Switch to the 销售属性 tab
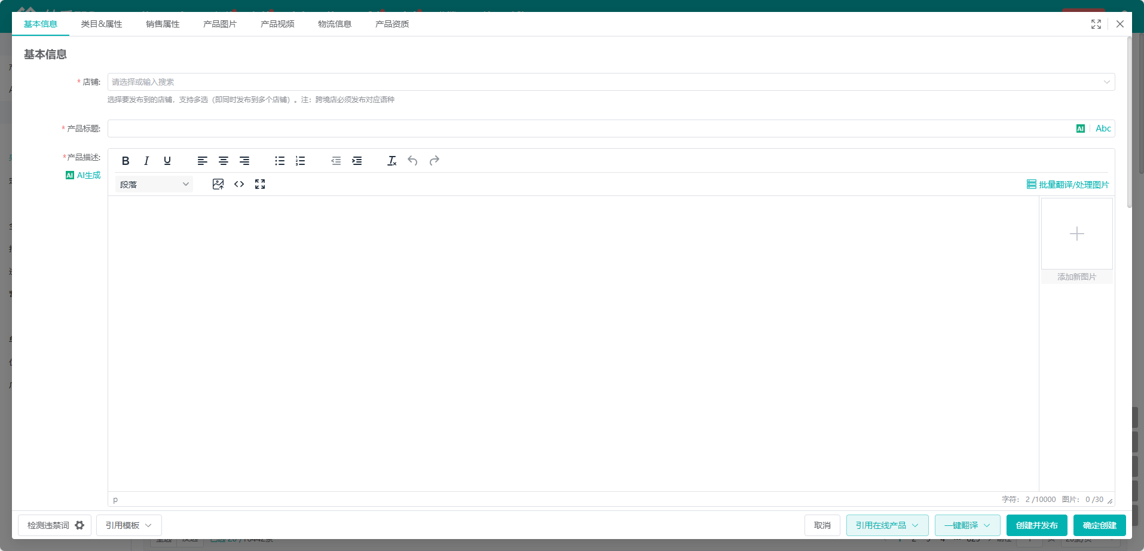The image size is (1144, 551). [163, 24]
